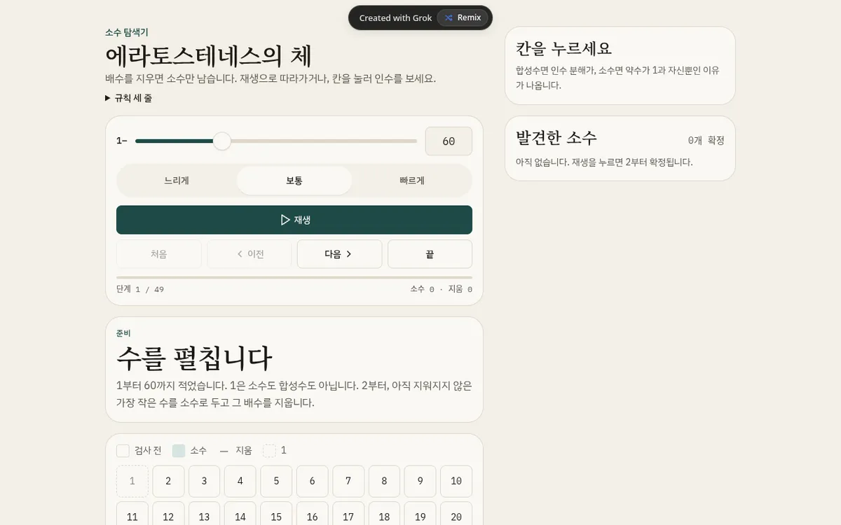Click number cell 5
Screen dimensions: 841x525
[x=276, y=481]
